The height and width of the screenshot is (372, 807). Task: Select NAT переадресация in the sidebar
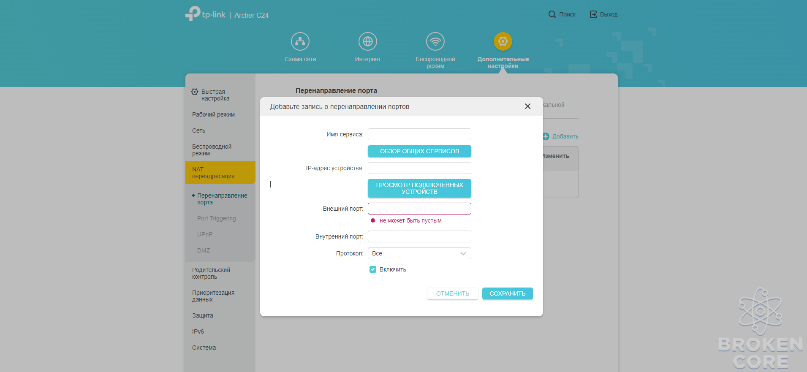point(220,173)
